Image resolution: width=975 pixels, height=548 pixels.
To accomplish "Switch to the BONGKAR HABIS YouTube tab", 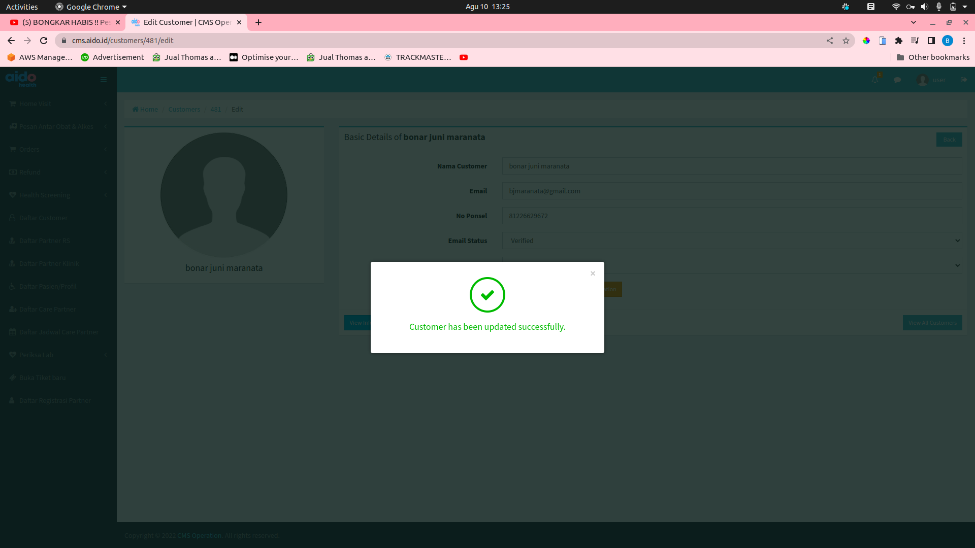I will click(61, 22).
